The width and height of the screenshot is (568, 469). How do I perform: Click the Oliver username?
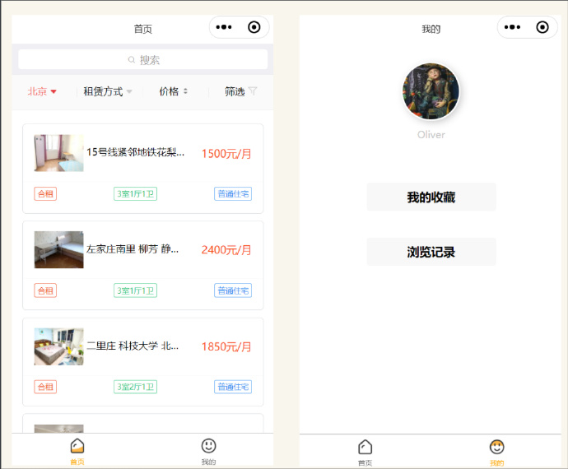click(431, 135)
